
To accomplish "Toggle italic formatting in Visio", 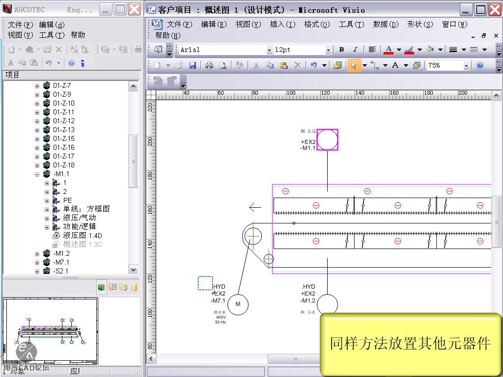I will pyautogui.click(x=355, y=50).
